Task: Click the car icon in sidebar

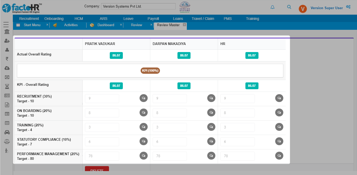Action: pos(7,132)
